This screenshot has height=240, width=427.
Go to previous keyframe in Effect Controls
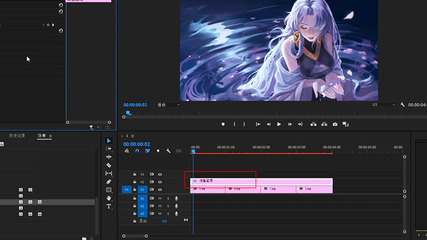(43, 25)
